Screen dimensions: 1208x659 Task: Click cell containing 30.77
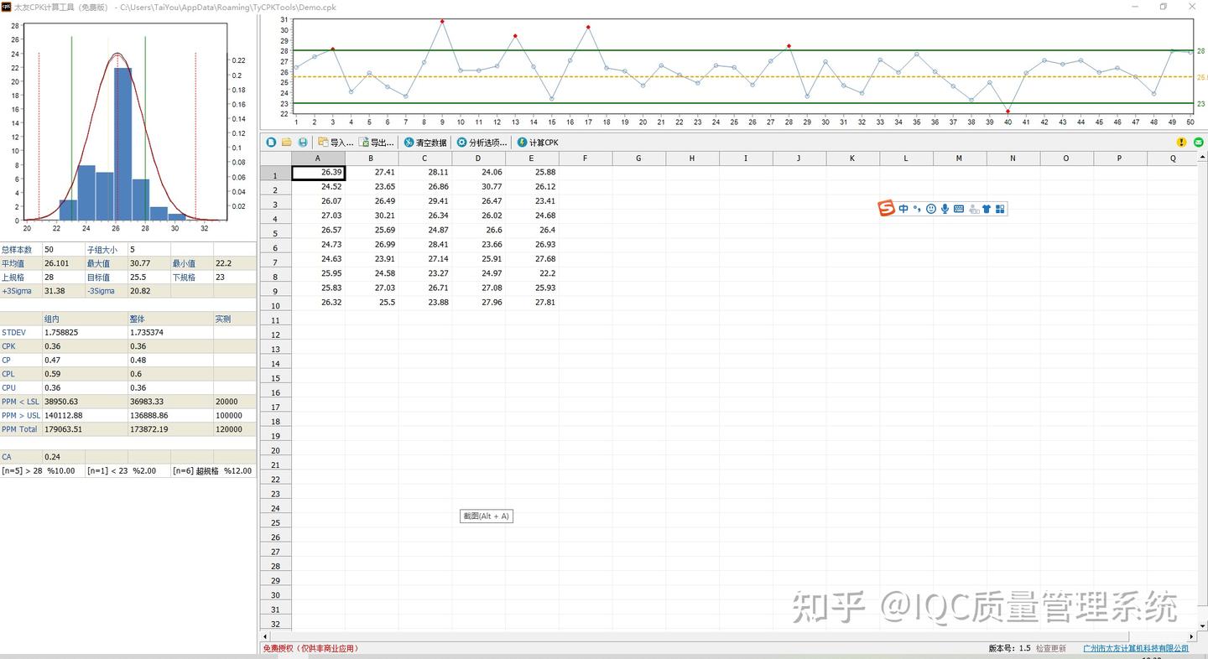coord(478,186)
